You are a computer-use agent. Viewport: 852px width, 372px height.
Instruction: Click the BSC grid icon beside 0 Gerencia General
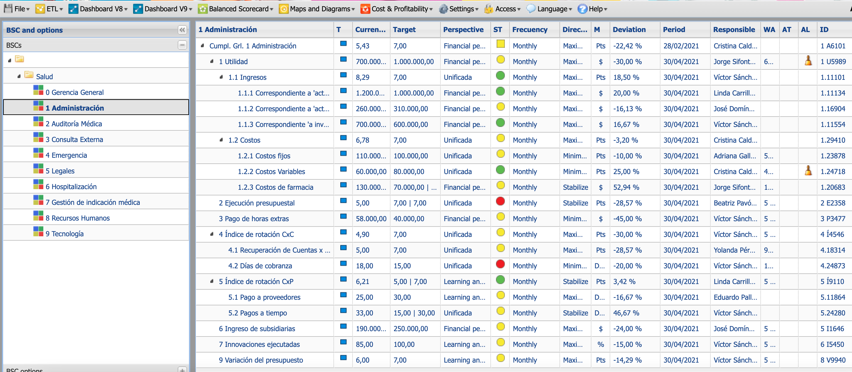(38, 90)
